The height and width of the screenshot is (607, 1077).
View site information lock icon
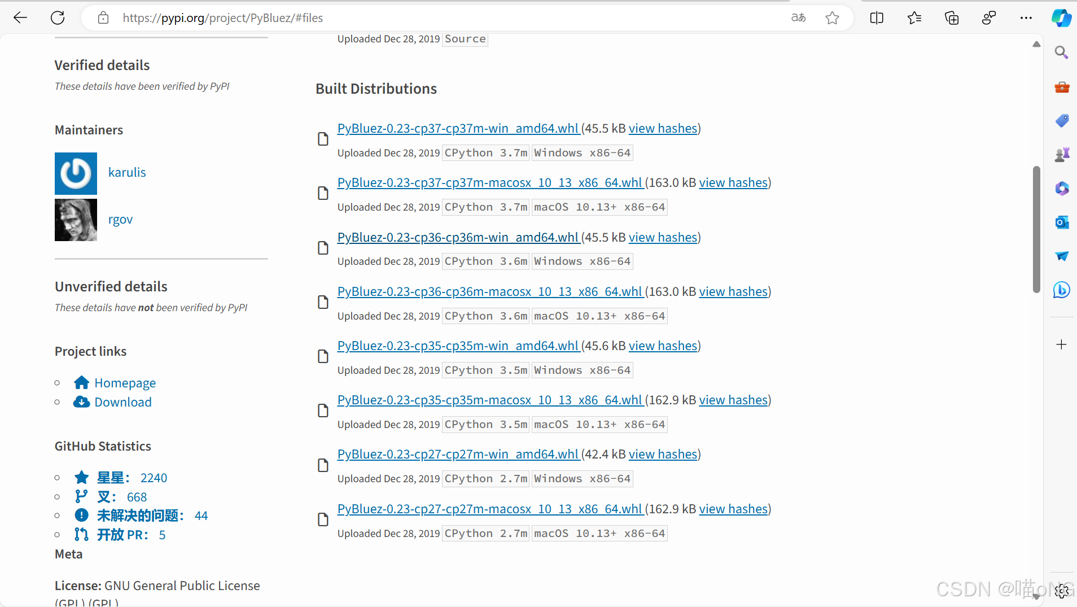103,18
